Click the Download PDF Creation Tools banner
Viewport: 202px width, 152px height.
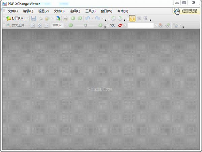click(x=186, y=11)
